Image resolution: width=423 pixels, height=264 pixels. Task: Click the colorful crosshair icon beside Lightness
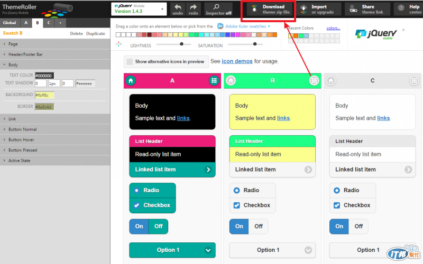click(118, 44)
